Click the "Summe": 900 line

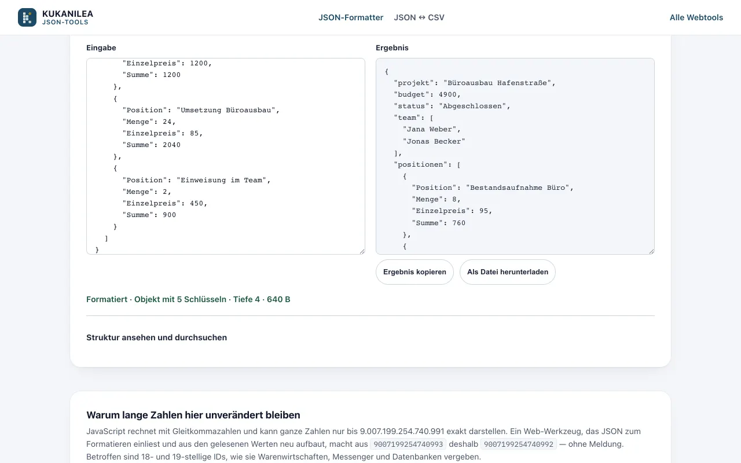149,215
